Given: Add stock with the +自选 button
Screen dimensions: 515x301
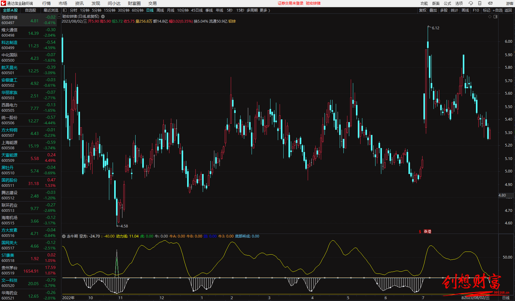Looking at the screenshot, I should pyautogui.click(x=498, y=10).
